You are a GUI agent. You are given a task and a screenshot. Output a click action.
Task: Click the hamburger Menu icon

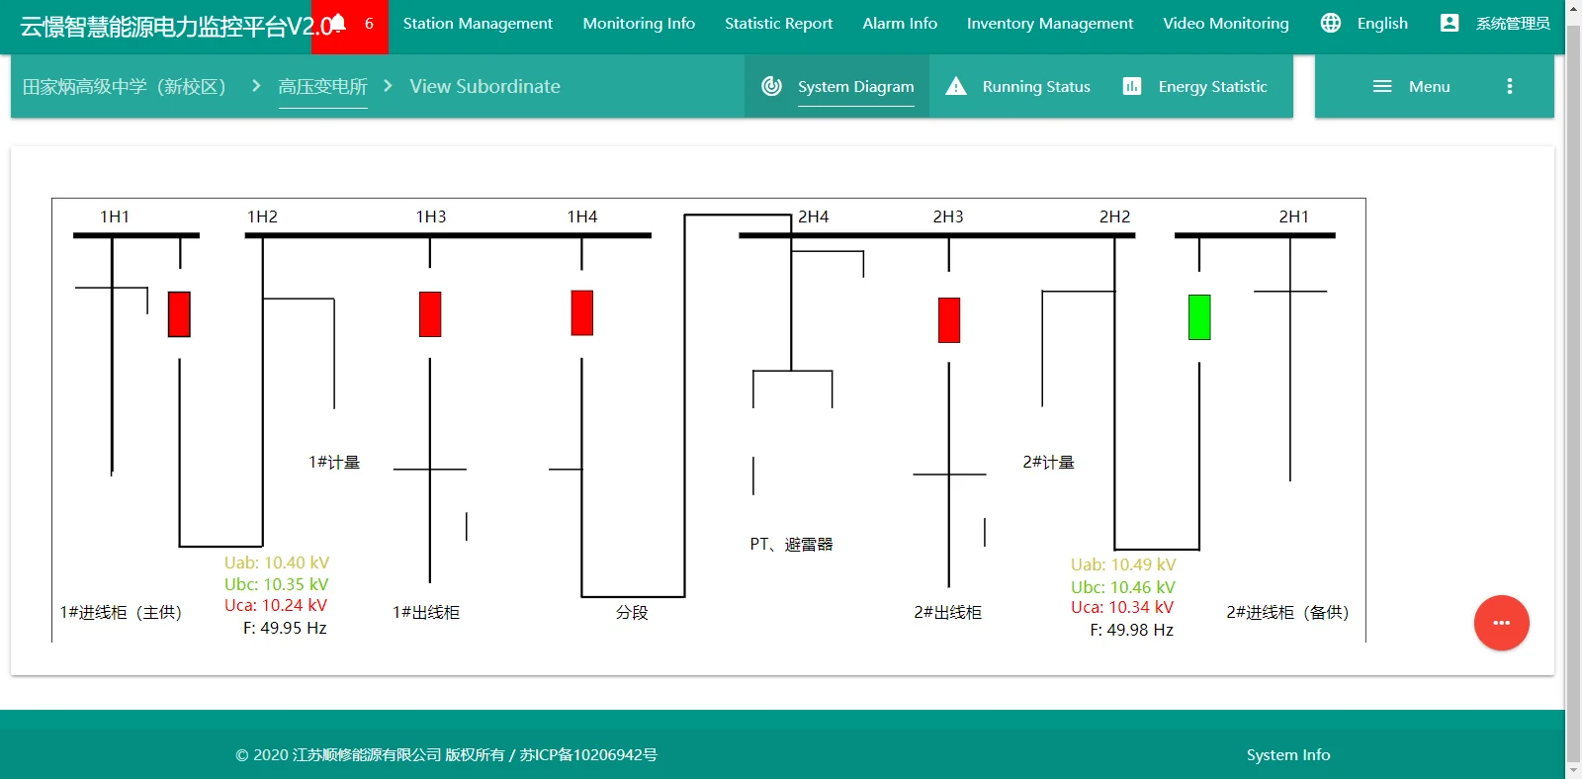click(x=1382, y=86)
